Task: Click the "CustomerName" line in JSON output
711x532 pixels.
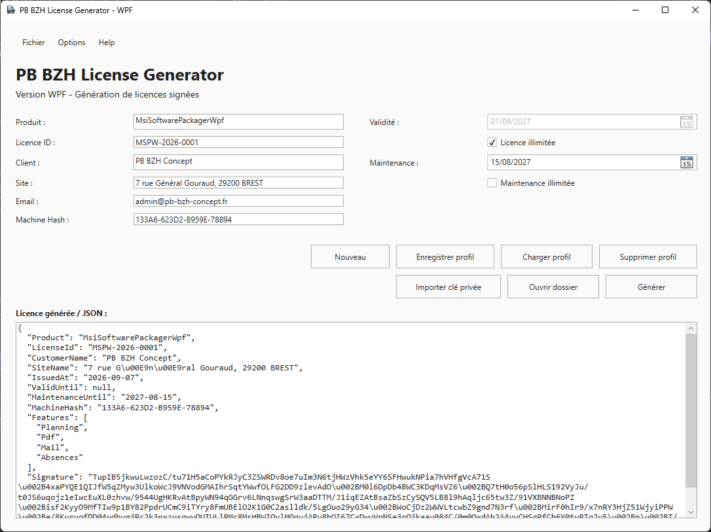Action: [104, 358]
